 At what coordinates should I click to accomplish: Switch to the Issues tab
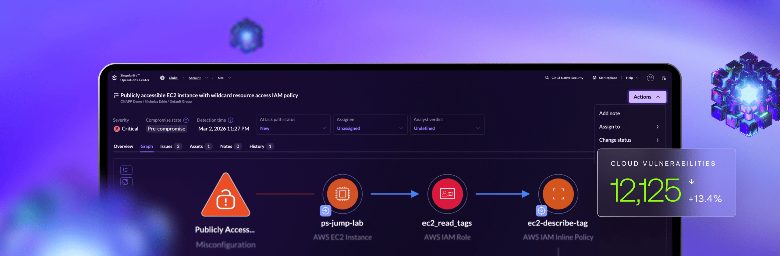pos(171,146)
